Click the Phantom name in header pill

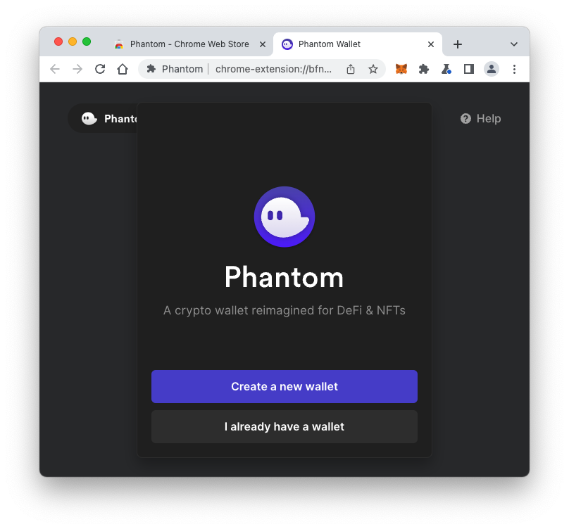120,119
